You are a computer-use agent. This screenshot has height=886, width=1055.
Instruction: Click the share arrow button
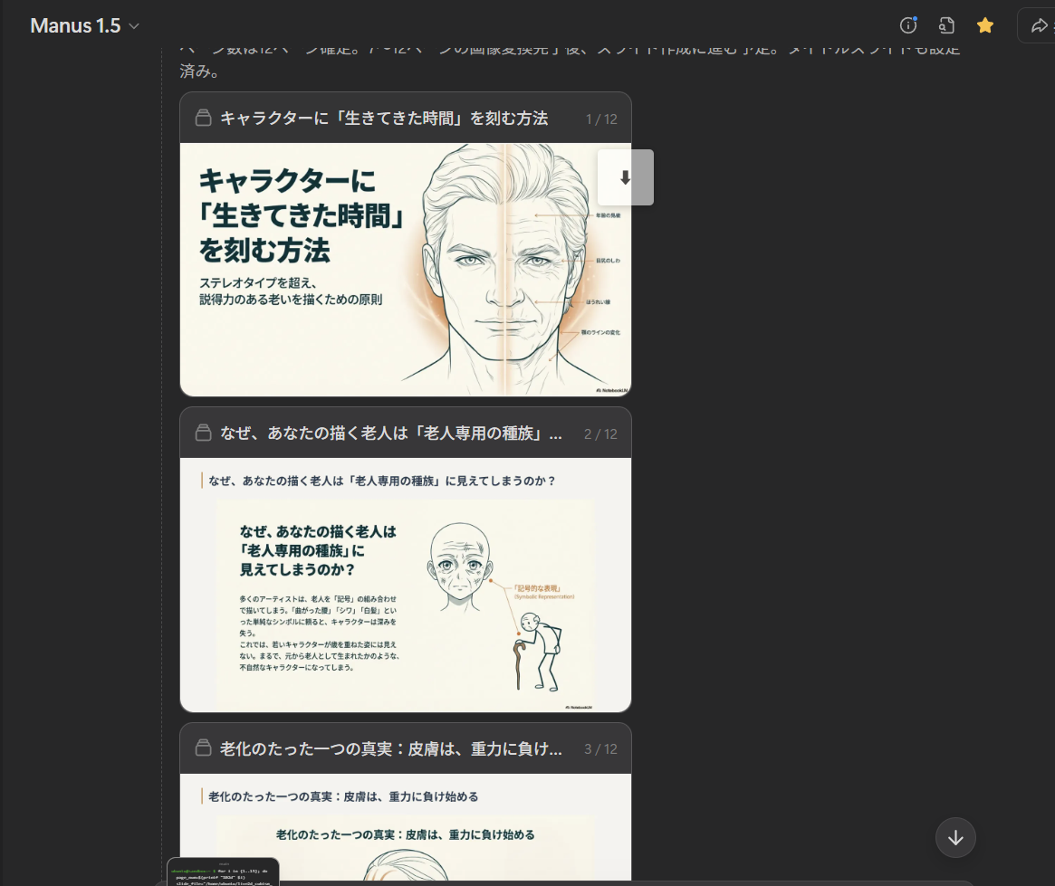point(1038,25)
